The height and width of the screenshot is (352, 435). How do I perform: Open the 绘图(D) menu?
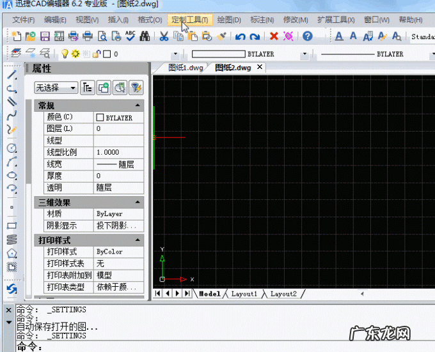point(225,20)
